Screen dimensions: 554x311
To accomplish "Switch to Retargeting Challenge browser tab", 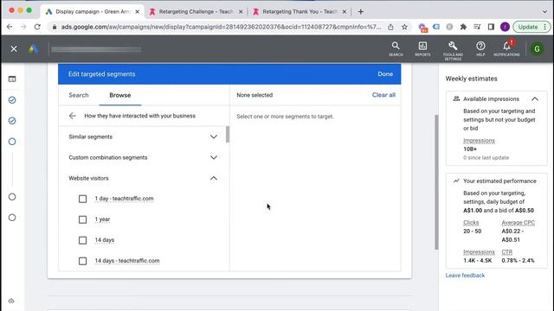I will pos(196,11).
